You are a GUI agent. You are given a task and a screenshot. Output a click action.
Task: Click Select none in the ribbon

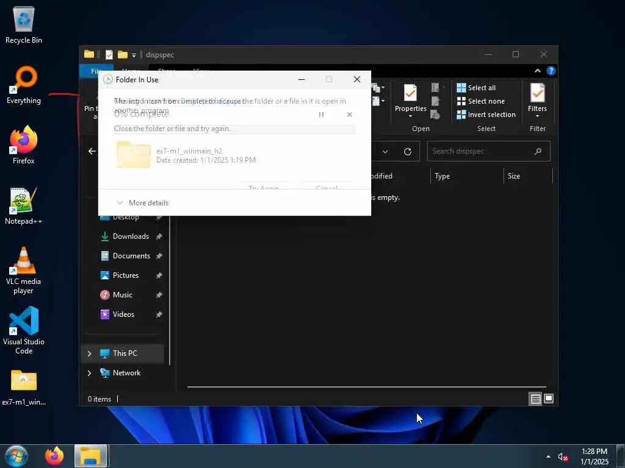481,101
